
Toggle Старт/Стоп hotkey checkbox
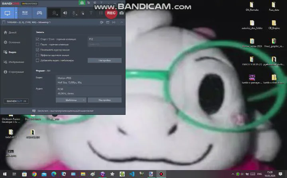(x=37, y=39)
